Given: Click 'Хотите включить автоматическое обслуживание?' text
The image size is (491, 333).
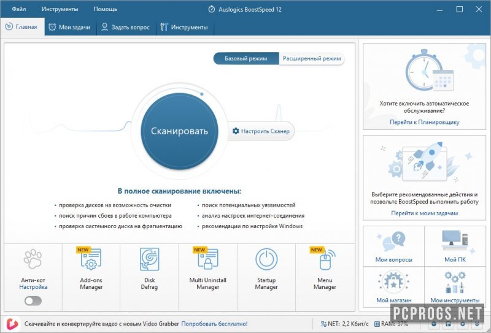Looking at the screenshot, I should (424, 107).
